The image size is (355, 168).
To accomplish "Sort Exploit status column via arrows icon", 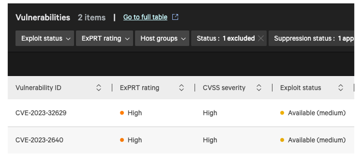I will point(340,88).
